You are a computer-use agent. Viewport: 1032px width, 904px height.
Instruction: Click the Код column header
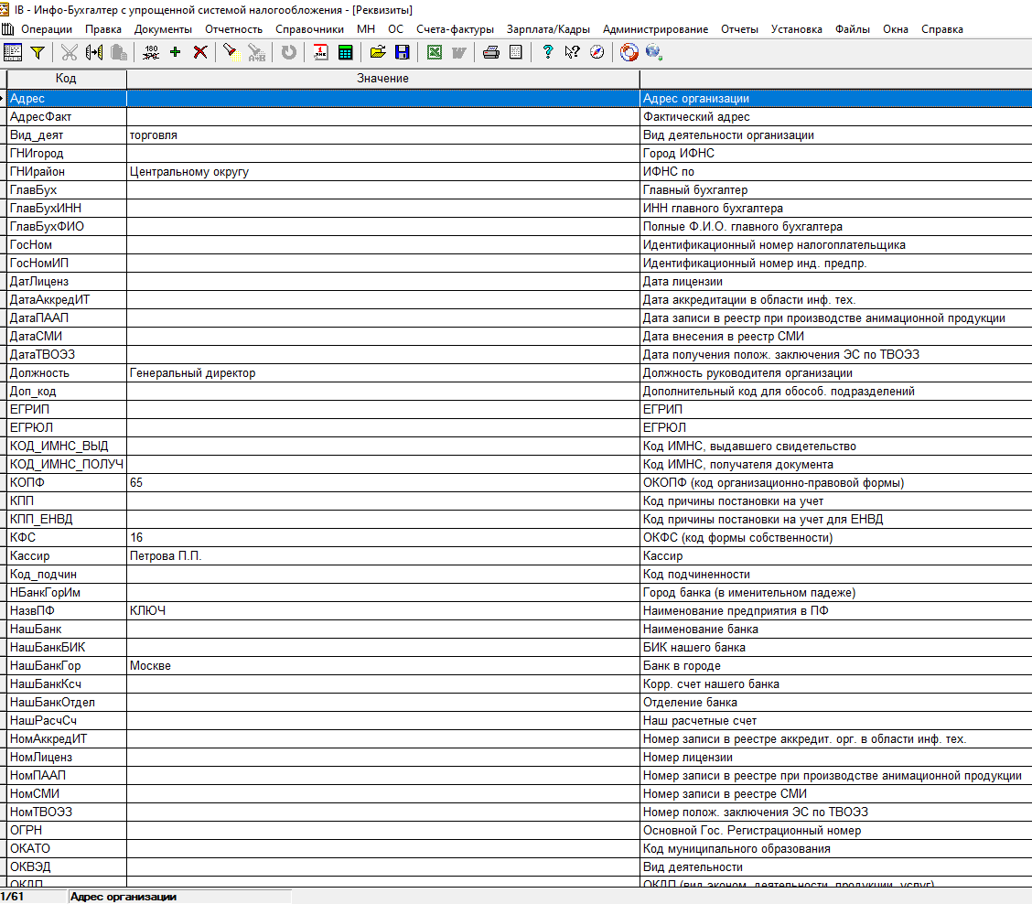[x=66, y=79]
